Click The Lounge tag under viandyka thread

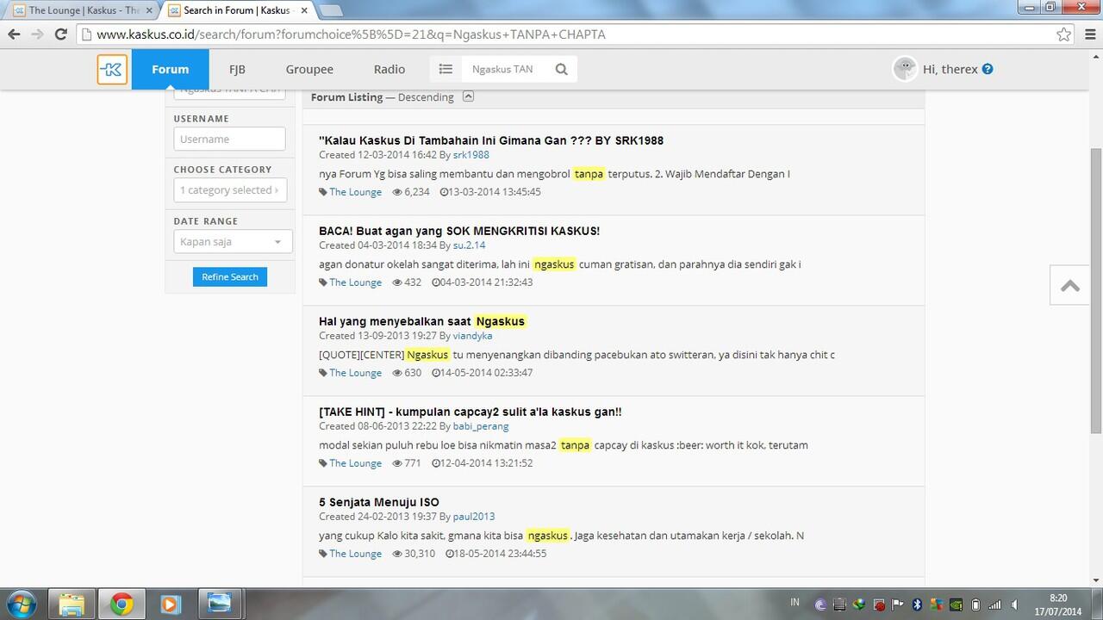pyautogui.click(x=355, y=373)
